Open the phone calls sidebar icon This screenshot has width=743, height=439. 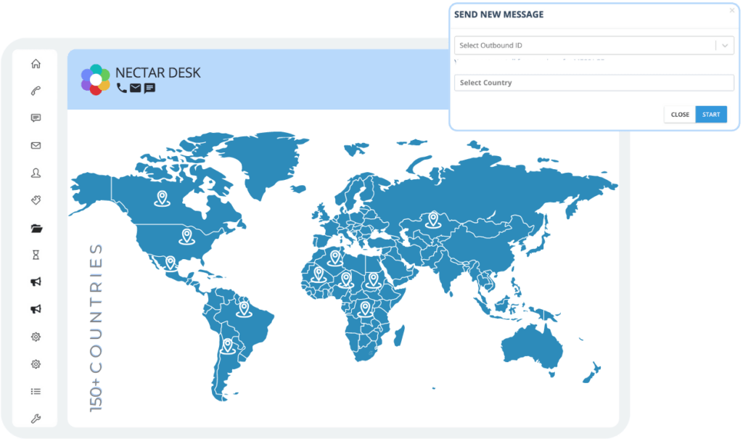(36, 91)
